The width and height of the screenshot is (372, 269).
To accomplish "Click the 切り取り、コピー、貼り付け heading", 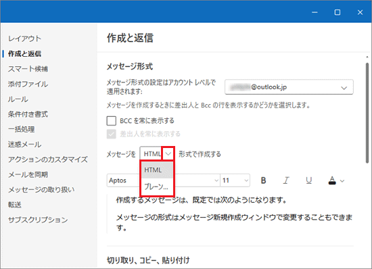I will pyautogui.click(x=148, y=260).
